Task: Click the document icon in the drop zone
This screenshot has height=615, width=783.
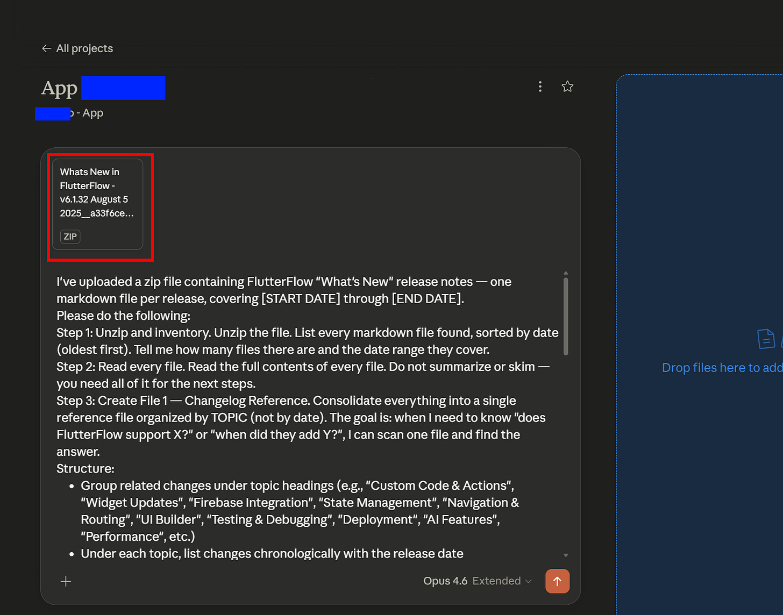Action: (x=766, y=339)
